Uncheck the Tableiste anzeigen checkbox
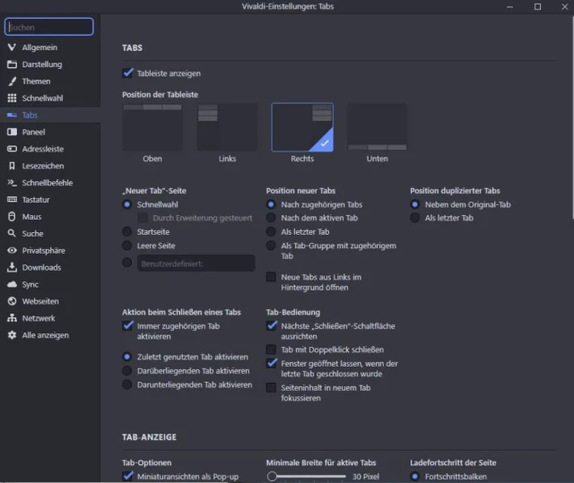Screen dimensions: 574x483 pos(128,73)
